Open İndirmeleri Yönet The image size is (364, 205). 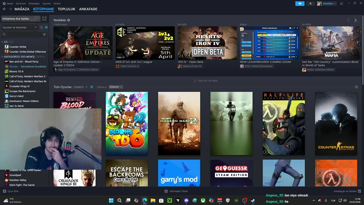point(176,191)
